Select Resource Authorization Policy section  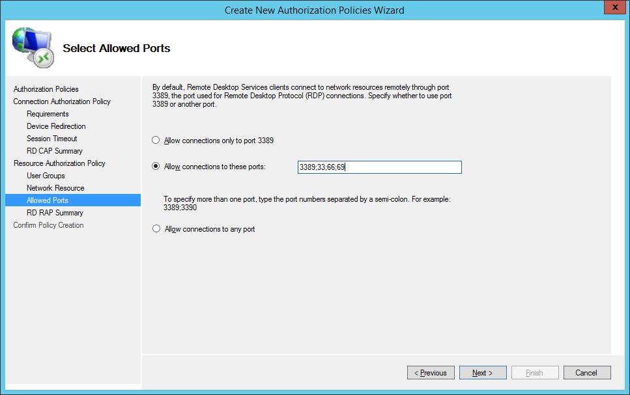point(59,163)
